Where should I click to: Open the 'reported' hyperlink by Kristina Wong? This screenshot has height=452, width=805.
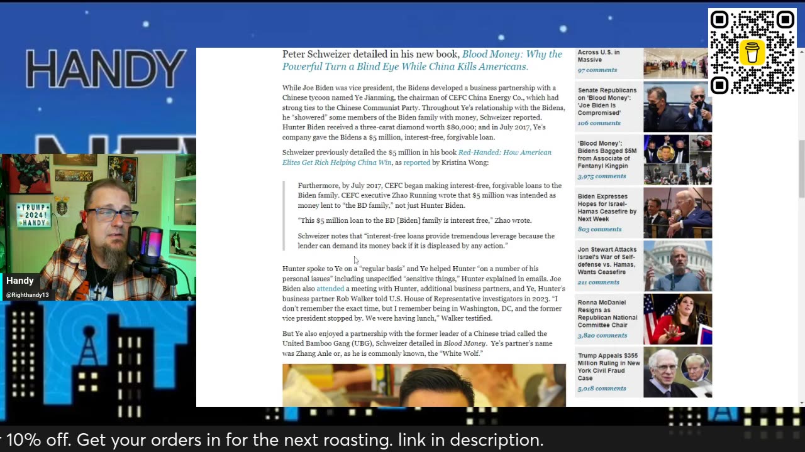point(416,163)
